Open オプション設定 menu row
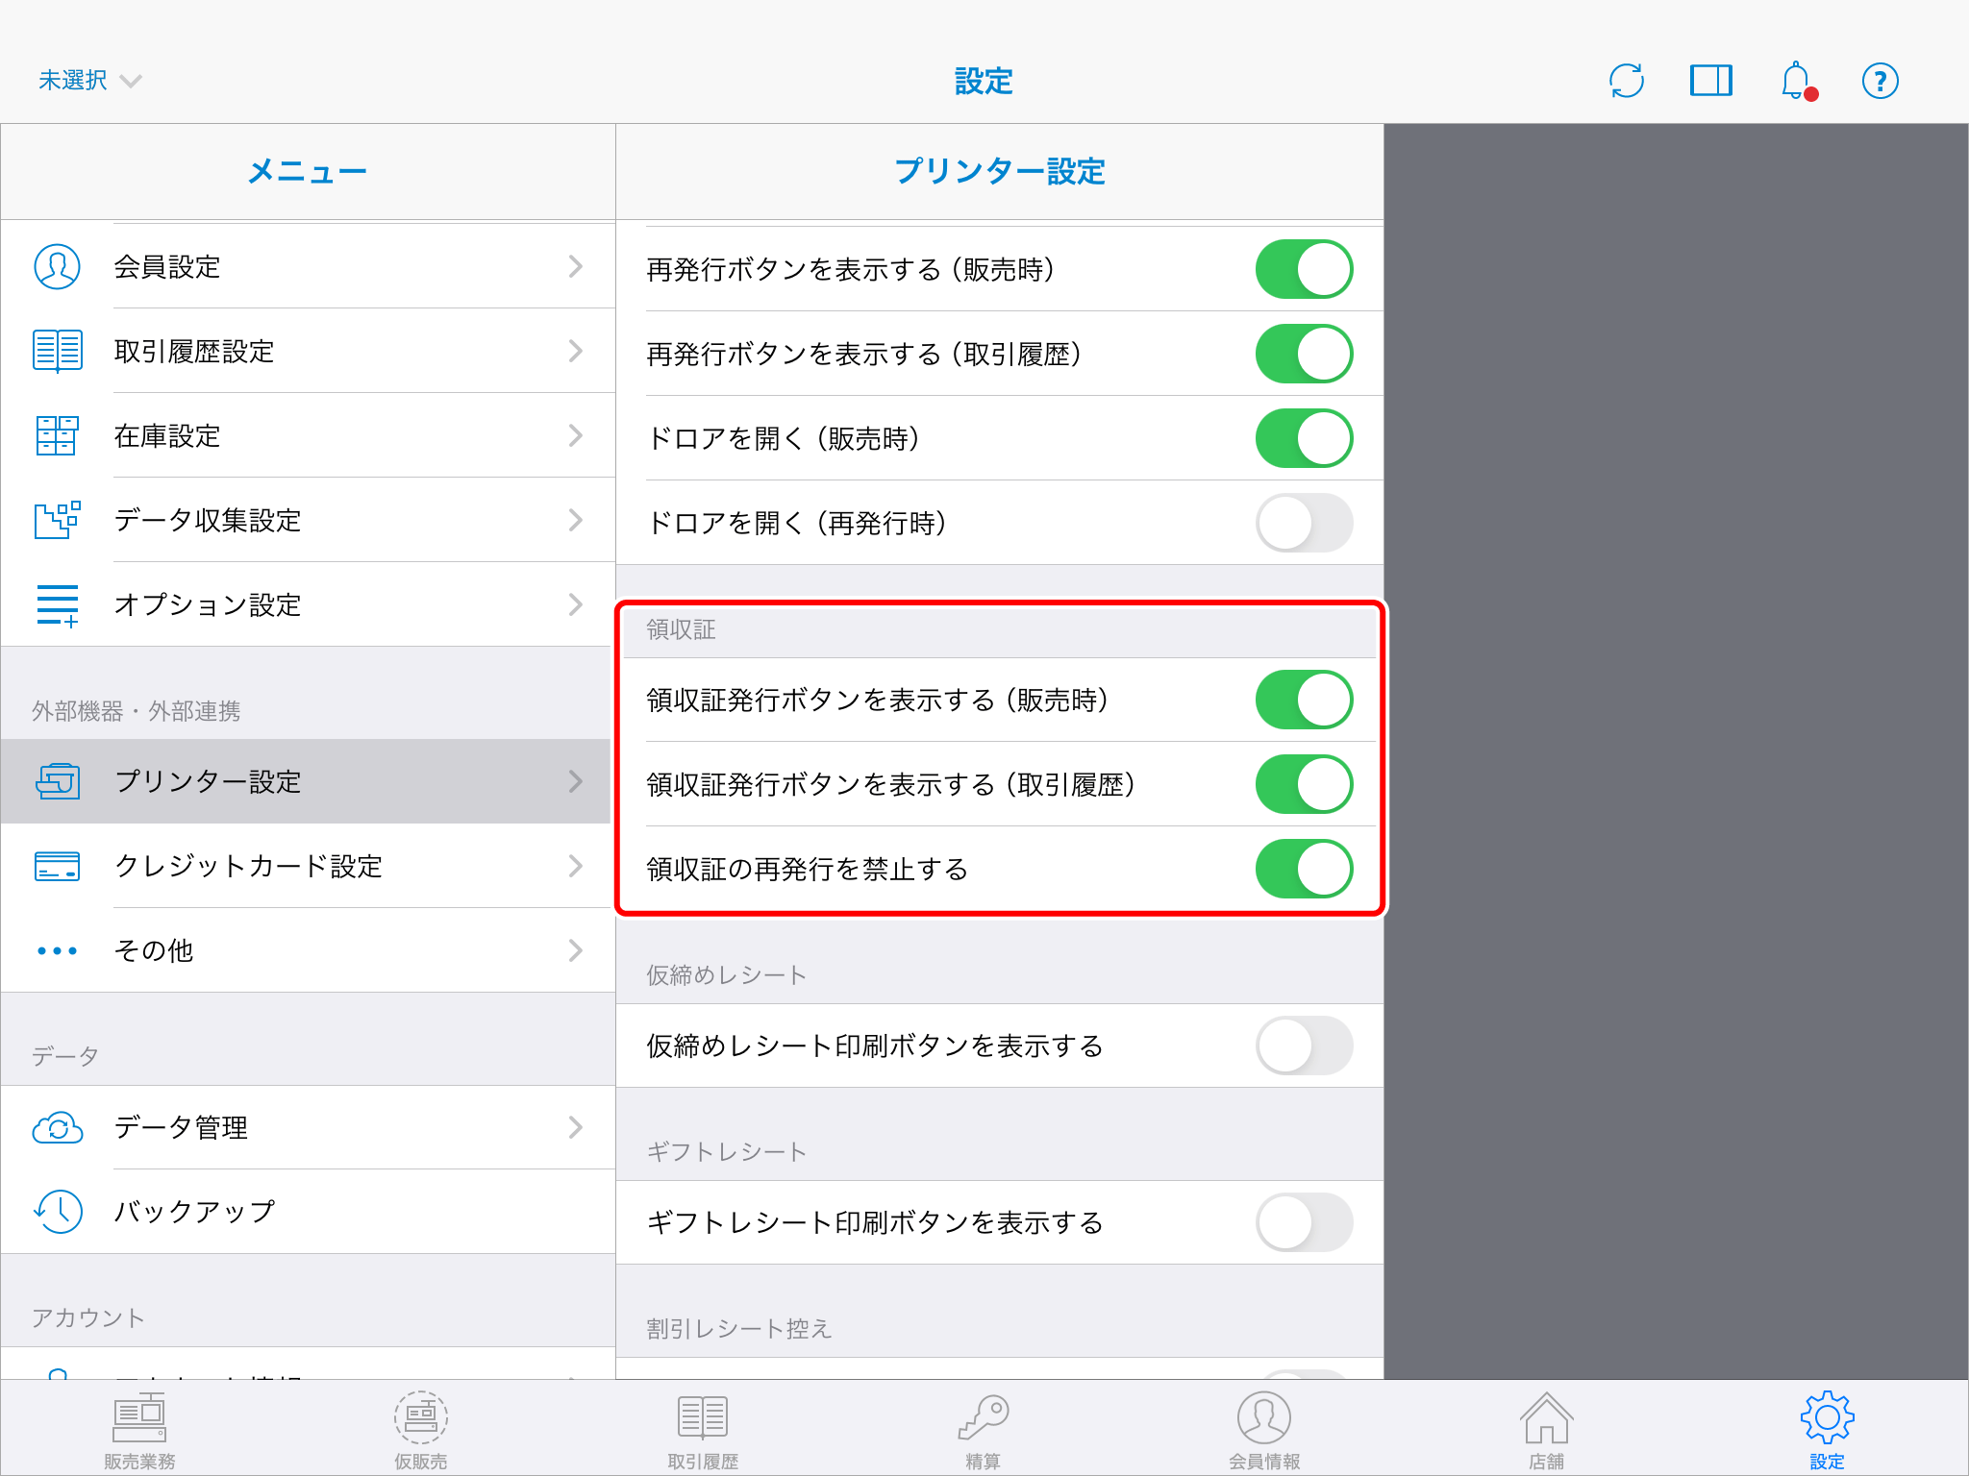1969x1476 pixels. [x=308, y=604]
